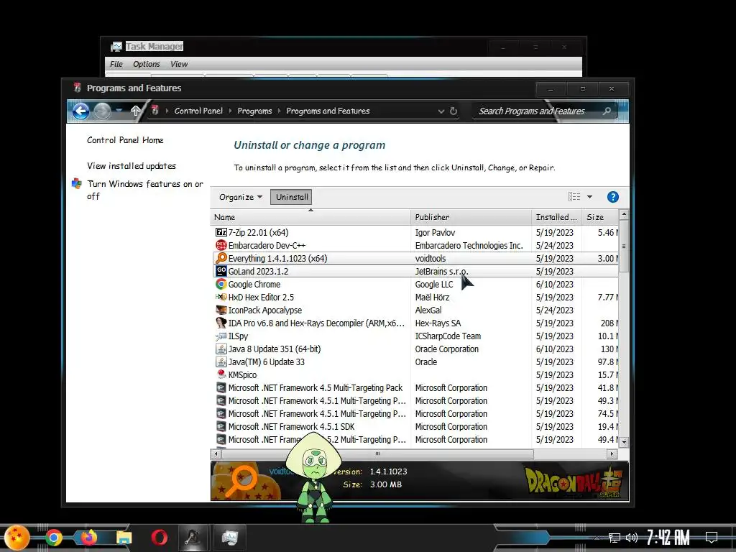Sort by the Installed column header
The width and height of the screenshot is (736, 552).
tap(557, 217)
